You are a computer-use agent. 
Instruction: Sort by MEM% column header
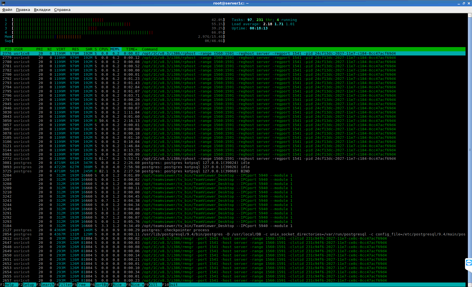[x=115, y=49]
